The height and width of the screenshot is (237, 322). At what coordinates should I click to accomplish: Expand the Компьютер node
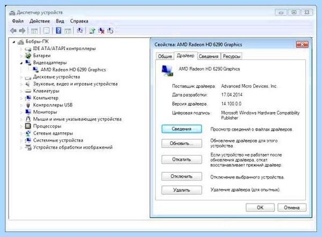pyautogui.click(x=21, y=98)
